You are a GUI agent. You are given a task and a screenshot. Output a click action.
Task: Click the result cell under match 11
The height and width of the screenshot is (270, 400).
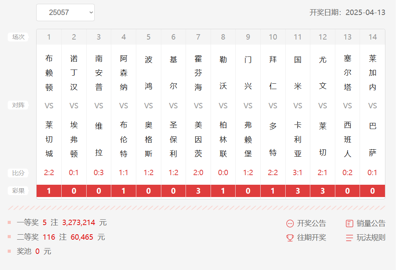pyautogui.click(x=298, y=191)
